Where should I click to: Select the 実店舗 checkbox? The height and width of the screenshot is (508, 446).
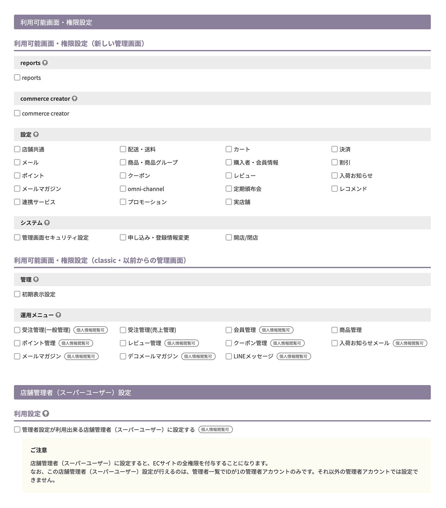(229, 202)
